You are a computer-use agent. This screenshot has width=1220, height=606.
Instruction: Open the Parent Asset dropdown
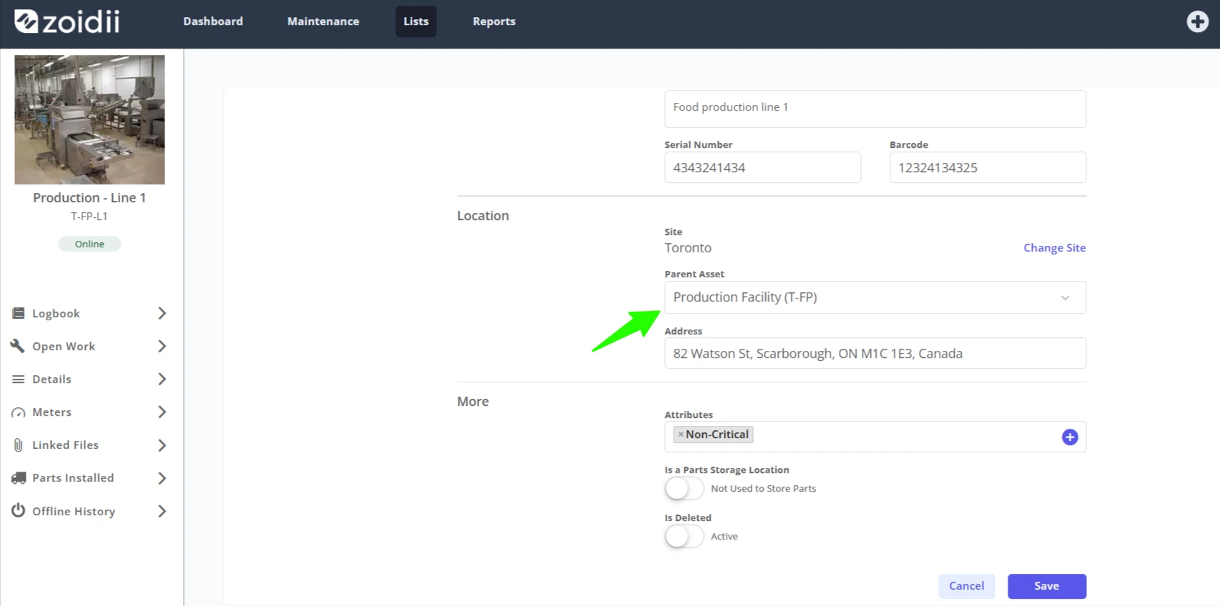pos(875,297)
